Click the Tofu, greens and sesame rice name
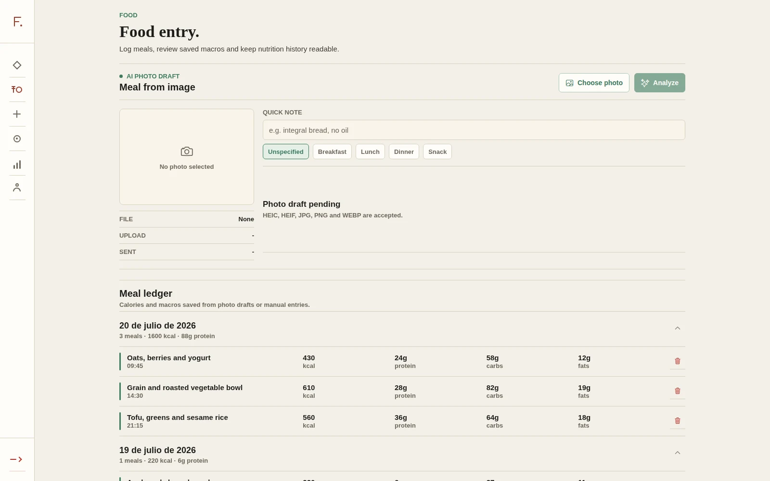The image size is (770, 481). coord(178,418)
